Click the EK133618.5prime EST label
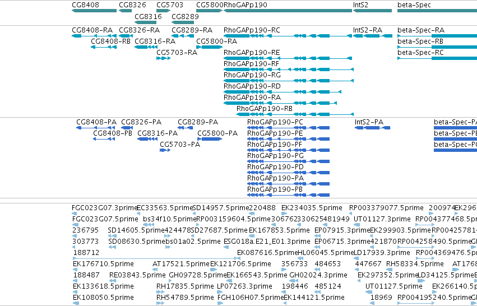The width and height of the screenshot is (477, 306). point(104,287)
